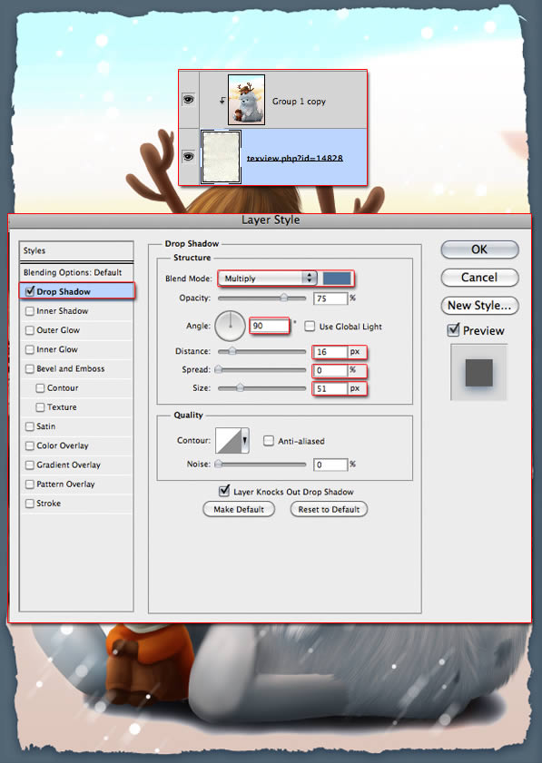Toggle the Preview checkbox

point(453,330)
